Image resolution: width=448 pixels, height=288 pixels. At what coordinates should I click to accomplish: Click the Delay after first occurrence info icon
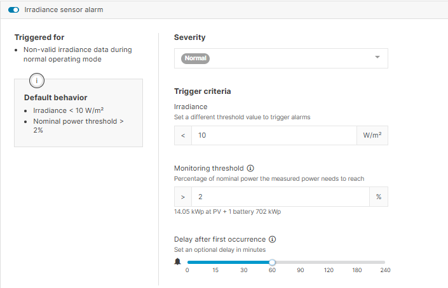pyautogui.click(x=273, y=239)
